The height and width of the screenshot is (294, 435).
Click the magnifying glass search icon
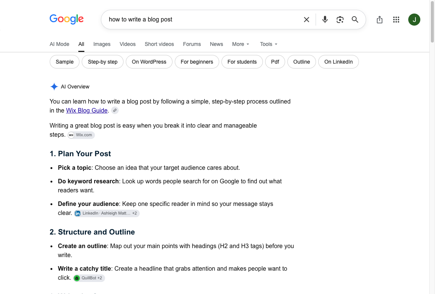pyautogui.click(x=355, y=20)
